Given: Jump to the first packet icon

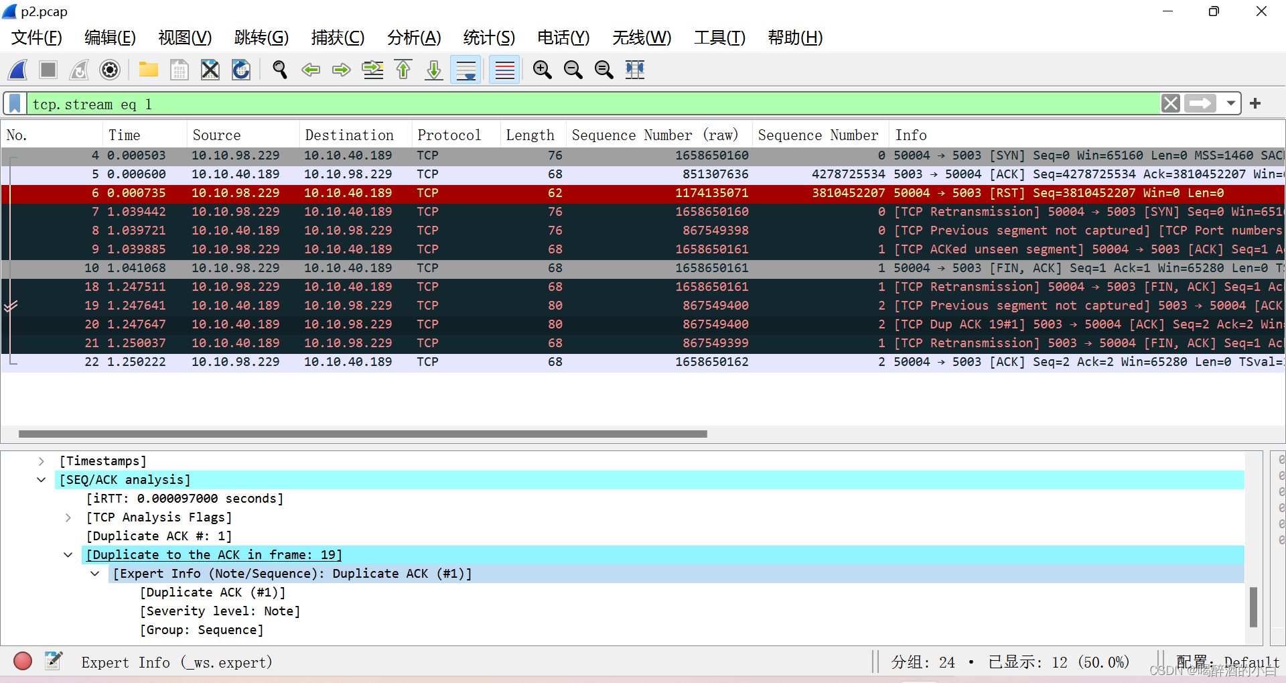Looking at the screenshot, I should coord(403,70).
